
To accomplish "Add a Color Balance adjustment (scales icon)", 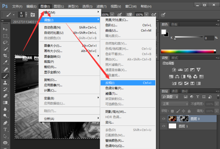I will 177,76.
